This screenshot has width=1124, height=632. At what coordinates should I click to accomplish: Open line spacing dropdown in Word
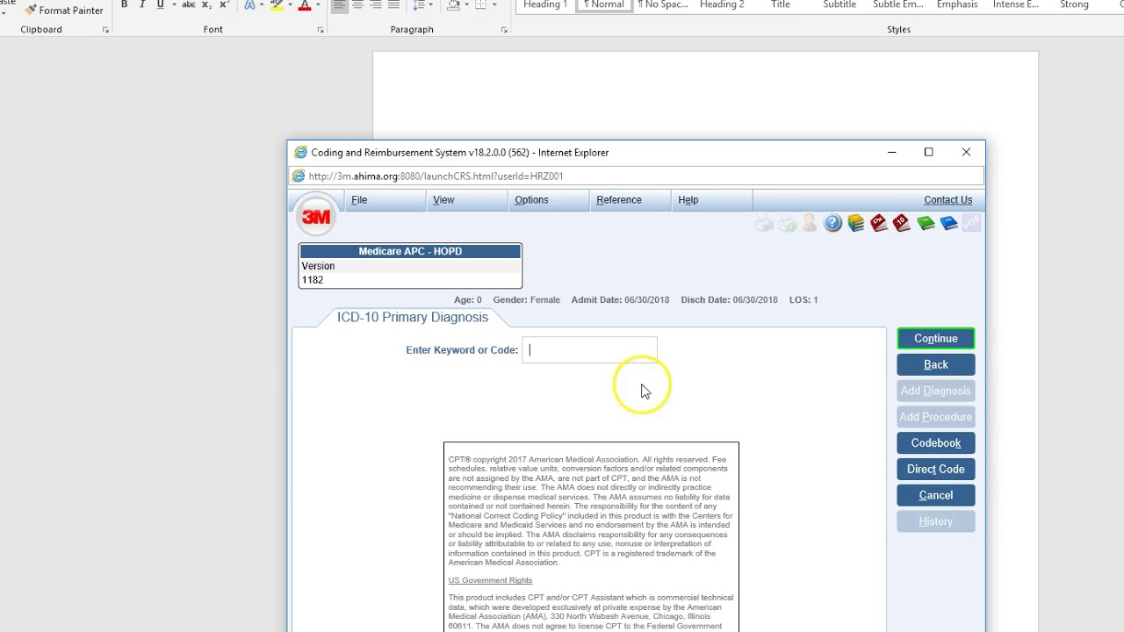click(422, 5)
